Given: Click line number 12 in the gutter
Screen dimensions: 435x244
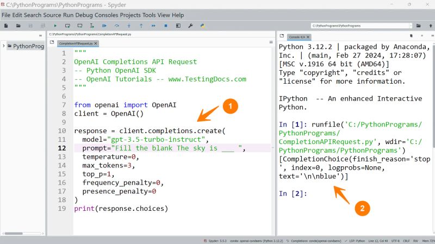Looking at the screenshot, I should pyautogui.click(x=62, y=148).
